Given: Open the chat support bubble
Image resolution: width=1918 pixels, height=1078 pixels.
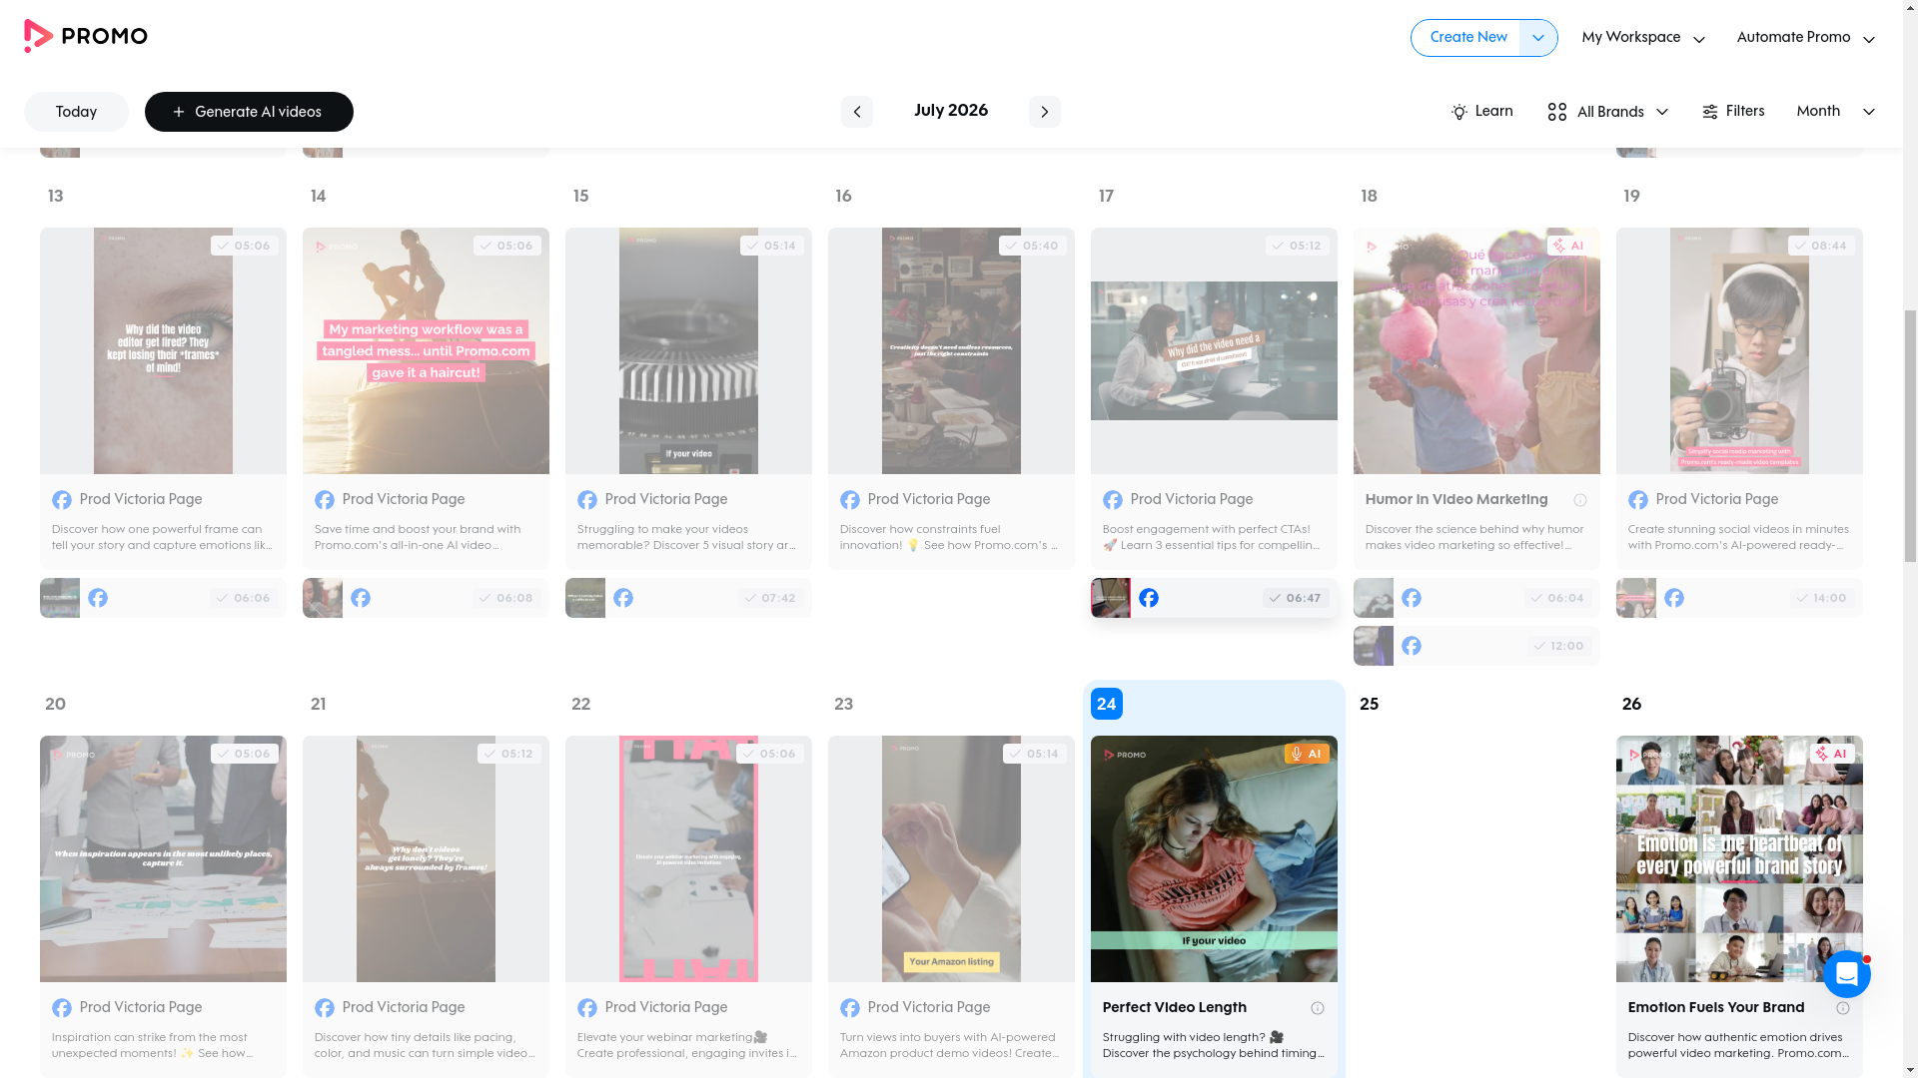Looking at the screenshot, I should [x=1846, y=973].
